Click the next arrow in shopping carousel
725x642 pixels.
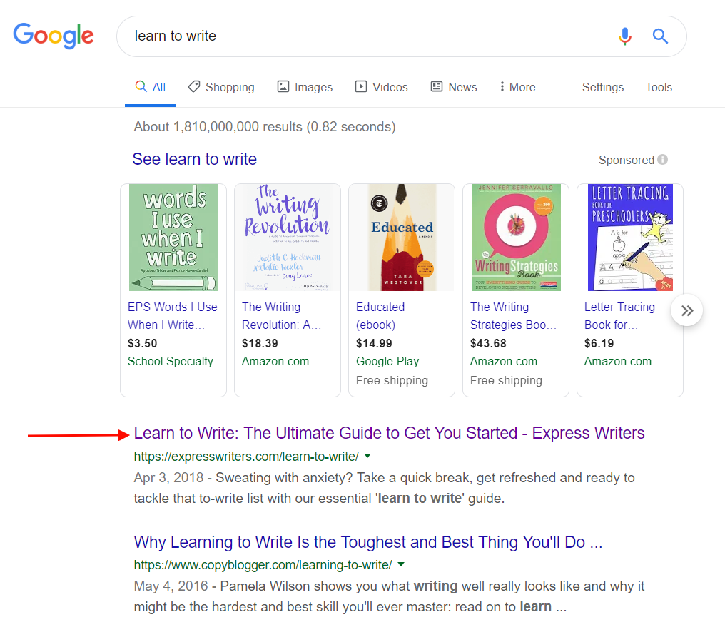point(686,310)
